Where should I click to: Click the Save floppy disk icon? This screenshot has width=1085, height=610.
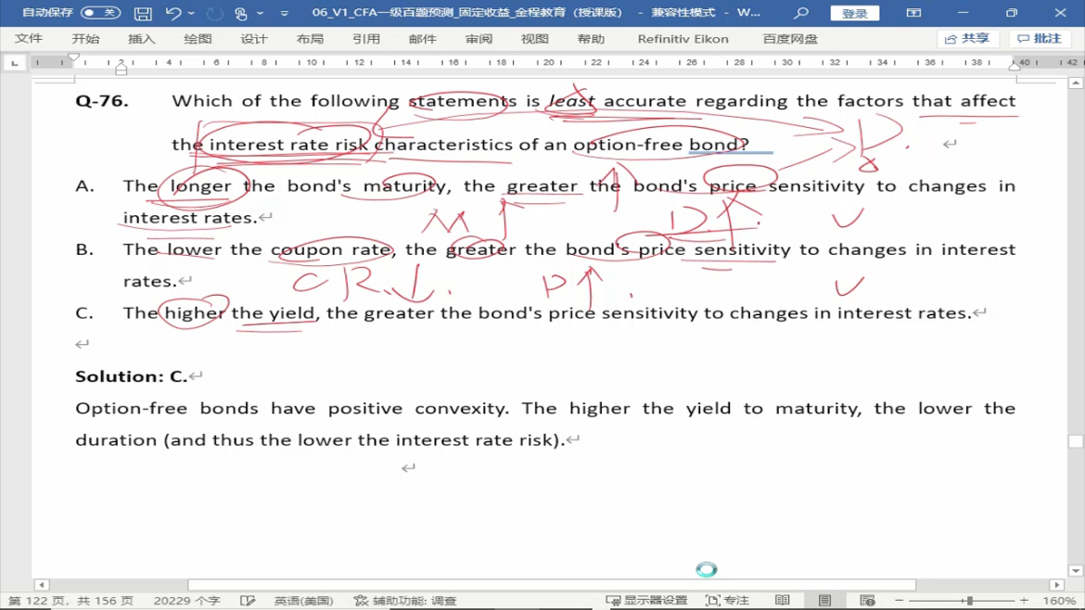tap(143, 13)
